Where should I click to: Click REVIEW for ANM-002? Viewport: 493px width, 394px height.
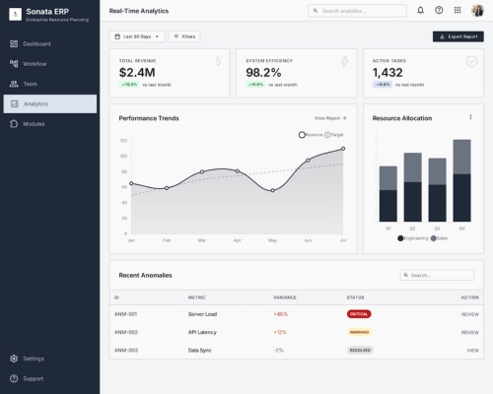click(x=470, y=332)
